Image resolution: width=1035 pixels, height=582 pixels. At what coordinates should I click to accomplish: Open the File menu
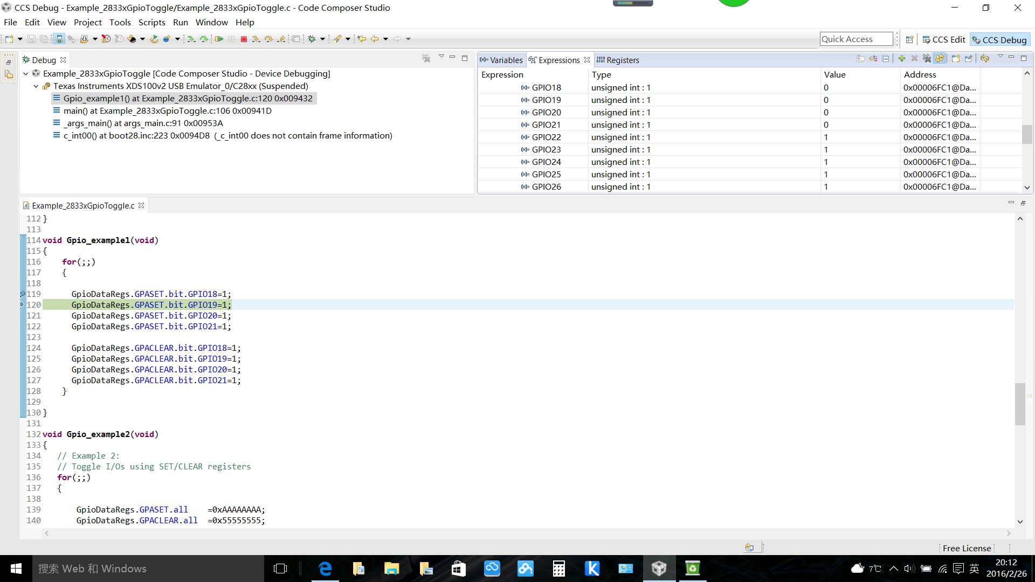click(x=10, y=22)
